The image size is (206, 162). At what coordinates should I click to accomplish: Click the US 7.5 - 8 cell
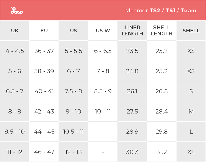(73, 91)
